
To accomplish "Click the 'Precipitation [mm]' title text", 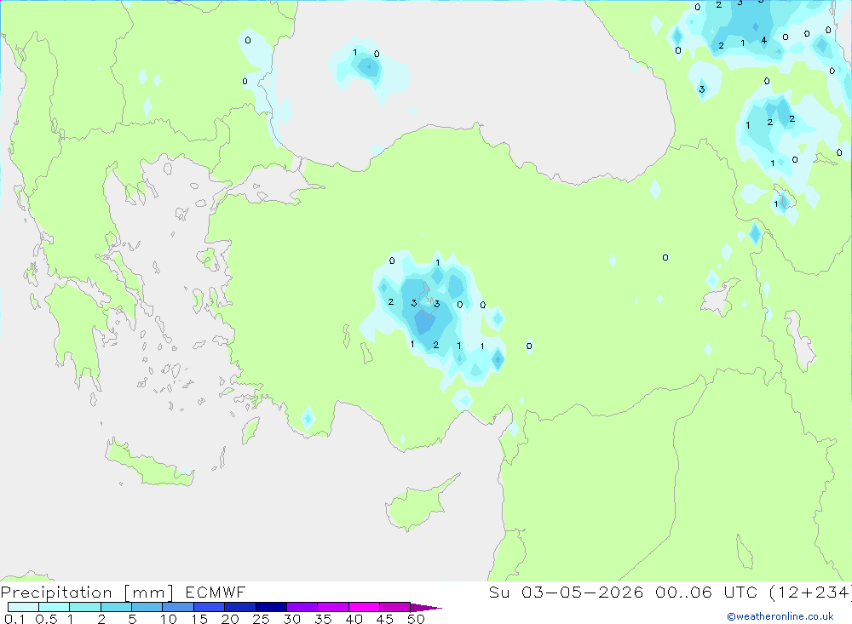I will tap(88, 593).
